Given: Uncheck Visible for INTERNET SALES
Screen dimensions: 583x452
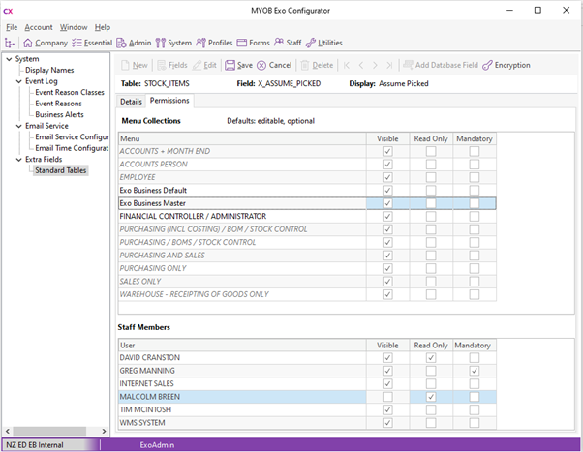Looking at the screenshot, I should point(387,383).
